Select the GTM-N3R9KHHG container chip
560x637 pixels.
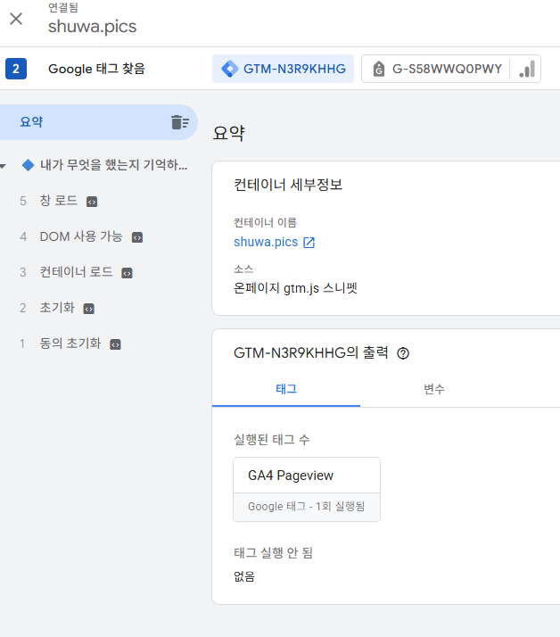coord(283,69)
